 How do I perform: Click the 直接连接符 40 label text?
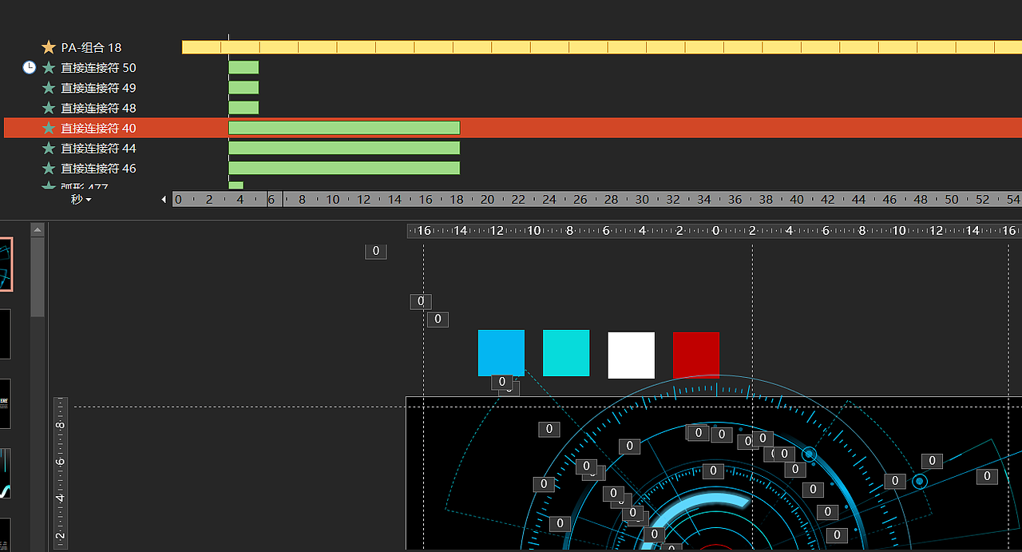pos(98,128)
